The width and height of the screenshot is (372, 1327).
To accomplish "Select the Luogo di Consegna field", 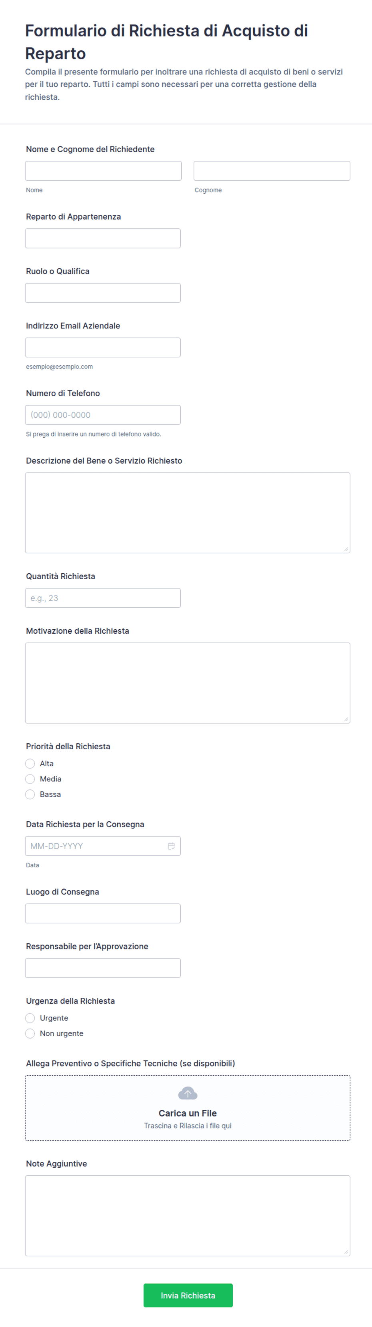I will click(x=103, y=913).
